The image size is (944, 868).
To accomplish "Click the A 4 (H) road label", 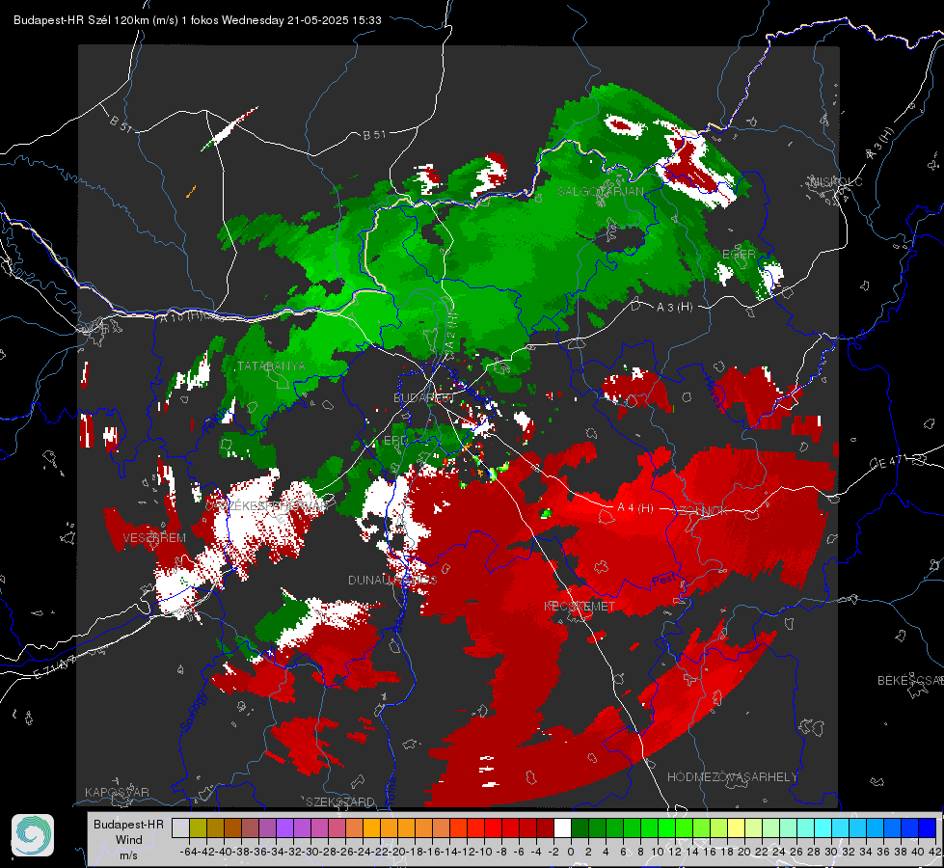I will tap(635, 508).
